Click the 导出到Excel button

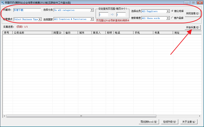[149, 122]
